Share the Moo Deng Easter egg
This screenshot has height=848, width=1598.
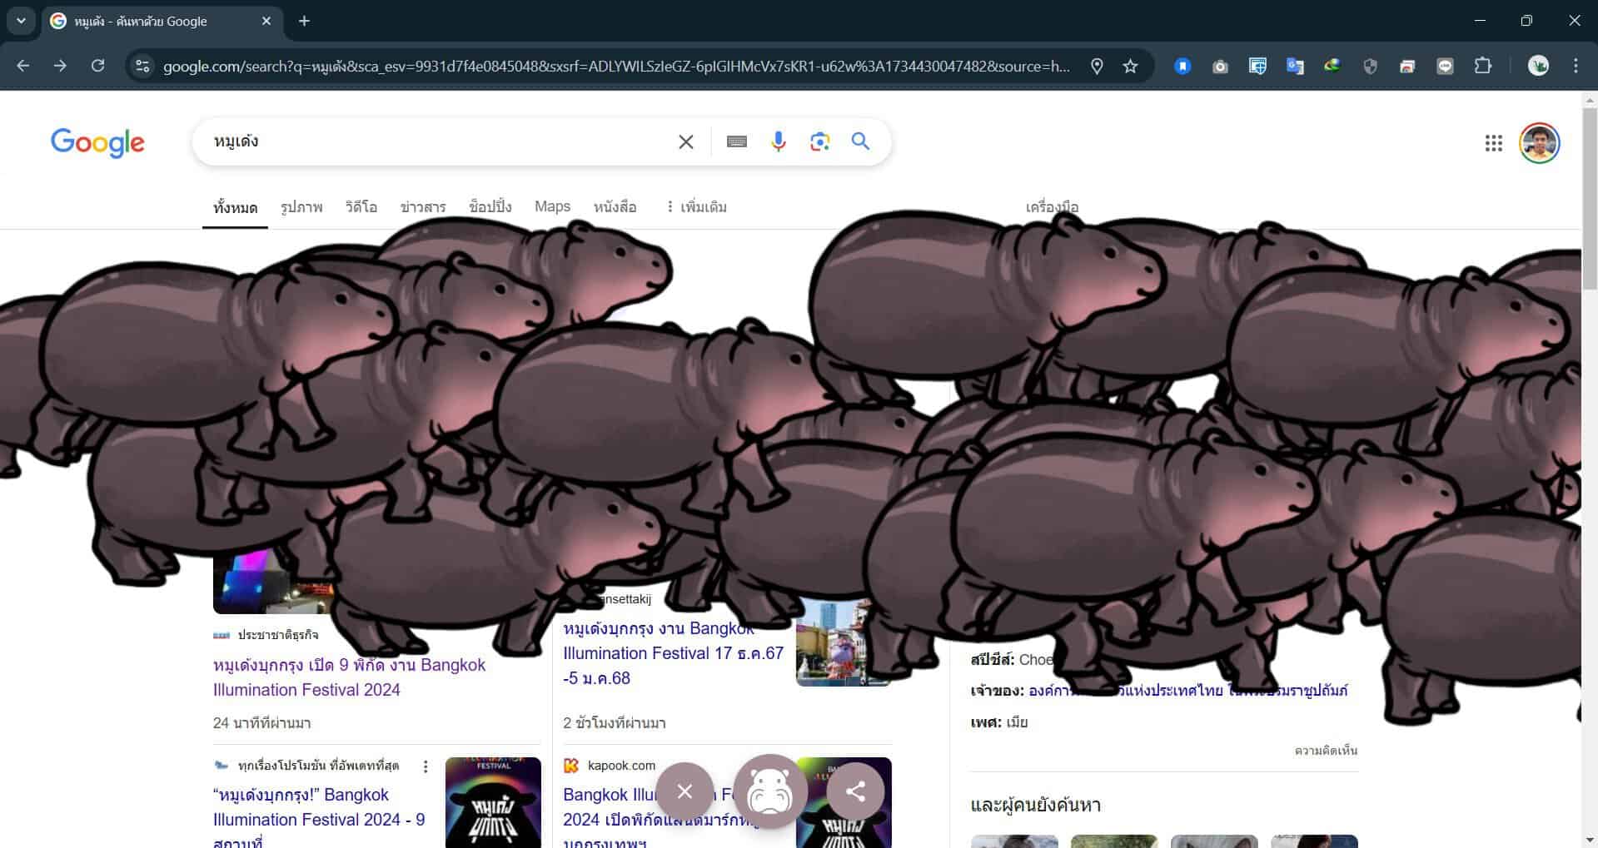855,791
